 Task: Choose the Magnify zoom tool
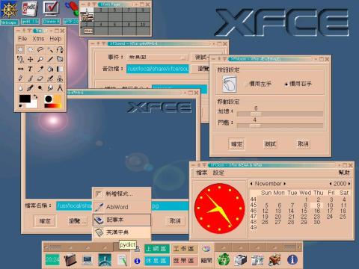coord(40,59)
